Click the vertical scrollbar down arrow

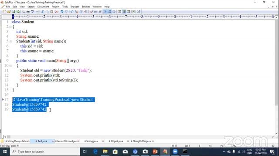pyautogui.click(x=276, y=133)
